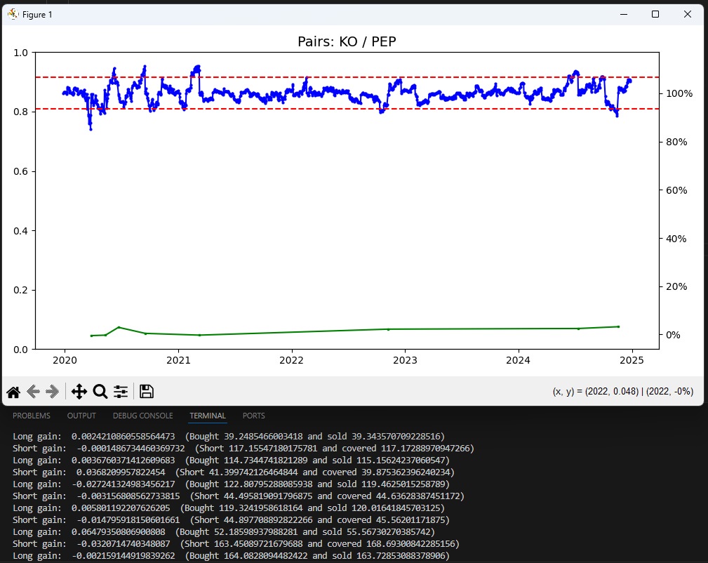Click the 2020 x-axis label
Image resolution: width=708 pixels, height=563 pixels.
click(65, 360)
